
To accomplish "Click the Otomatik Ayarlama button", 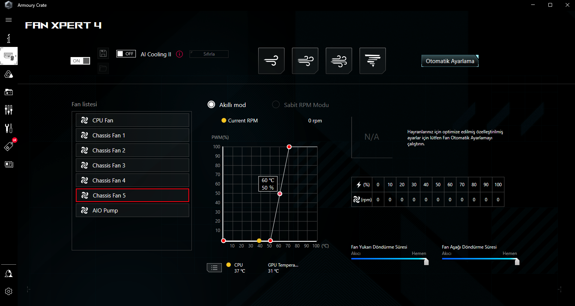I will 450,61.
